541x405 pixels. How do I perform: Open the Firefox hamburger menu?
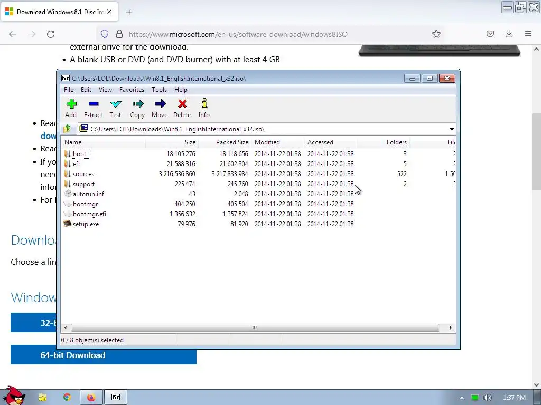pyautogui.click(x=528, y=34)
